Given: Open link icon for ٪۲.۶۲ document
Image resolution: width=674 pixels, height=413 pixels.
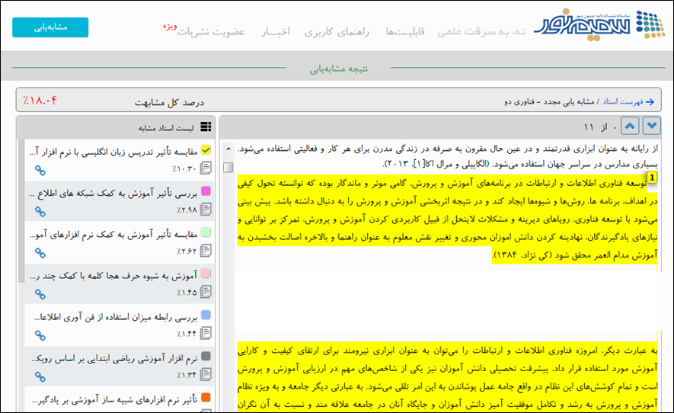Looking at the screenshot, I should coord(40,254).
